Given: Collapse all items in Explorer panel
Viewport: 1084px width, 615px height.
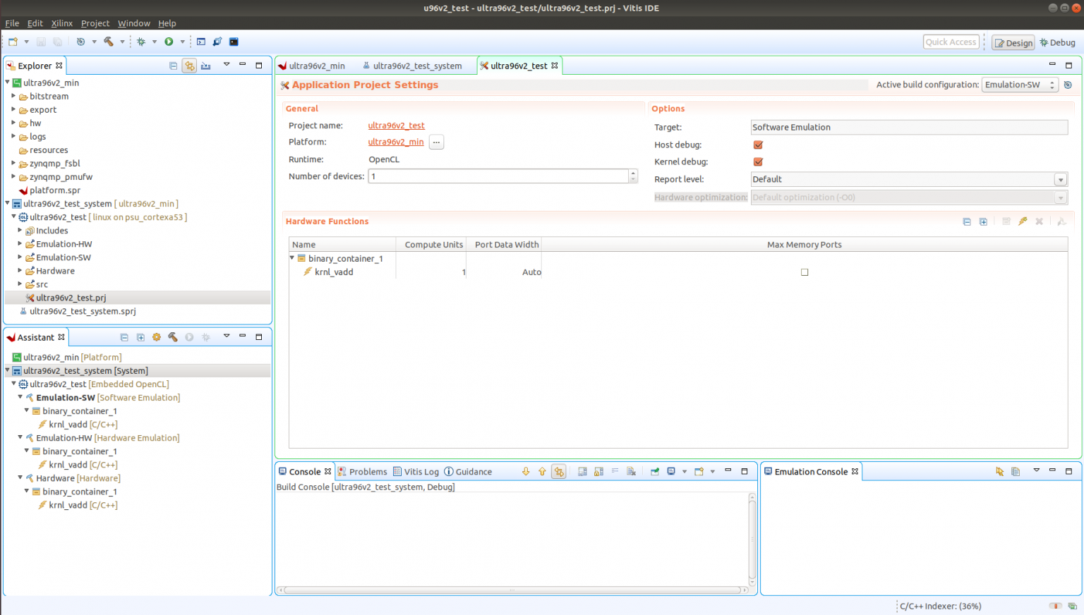Looking at the screenshot, I should (173, 66).
